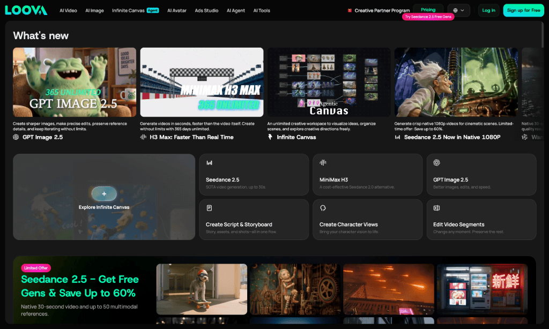Click the OpenAI icon beside GPT Image 2.5 title

(16, 137)
